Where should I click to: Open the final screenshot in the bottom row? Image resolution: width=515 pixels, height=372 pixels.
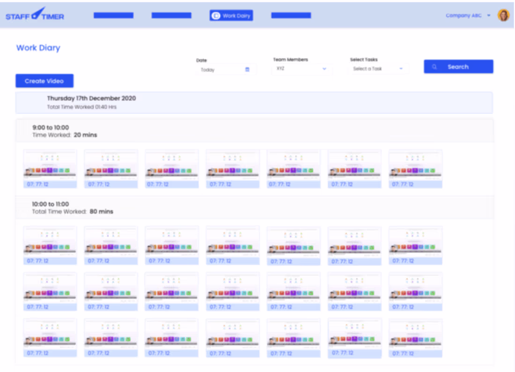(x=415, y=338)
